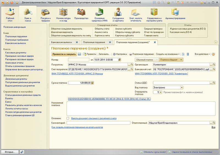The height and width of the screenshot is (155, 220).
Task: Click Провести toolbar button
Action: pos(90,54)
